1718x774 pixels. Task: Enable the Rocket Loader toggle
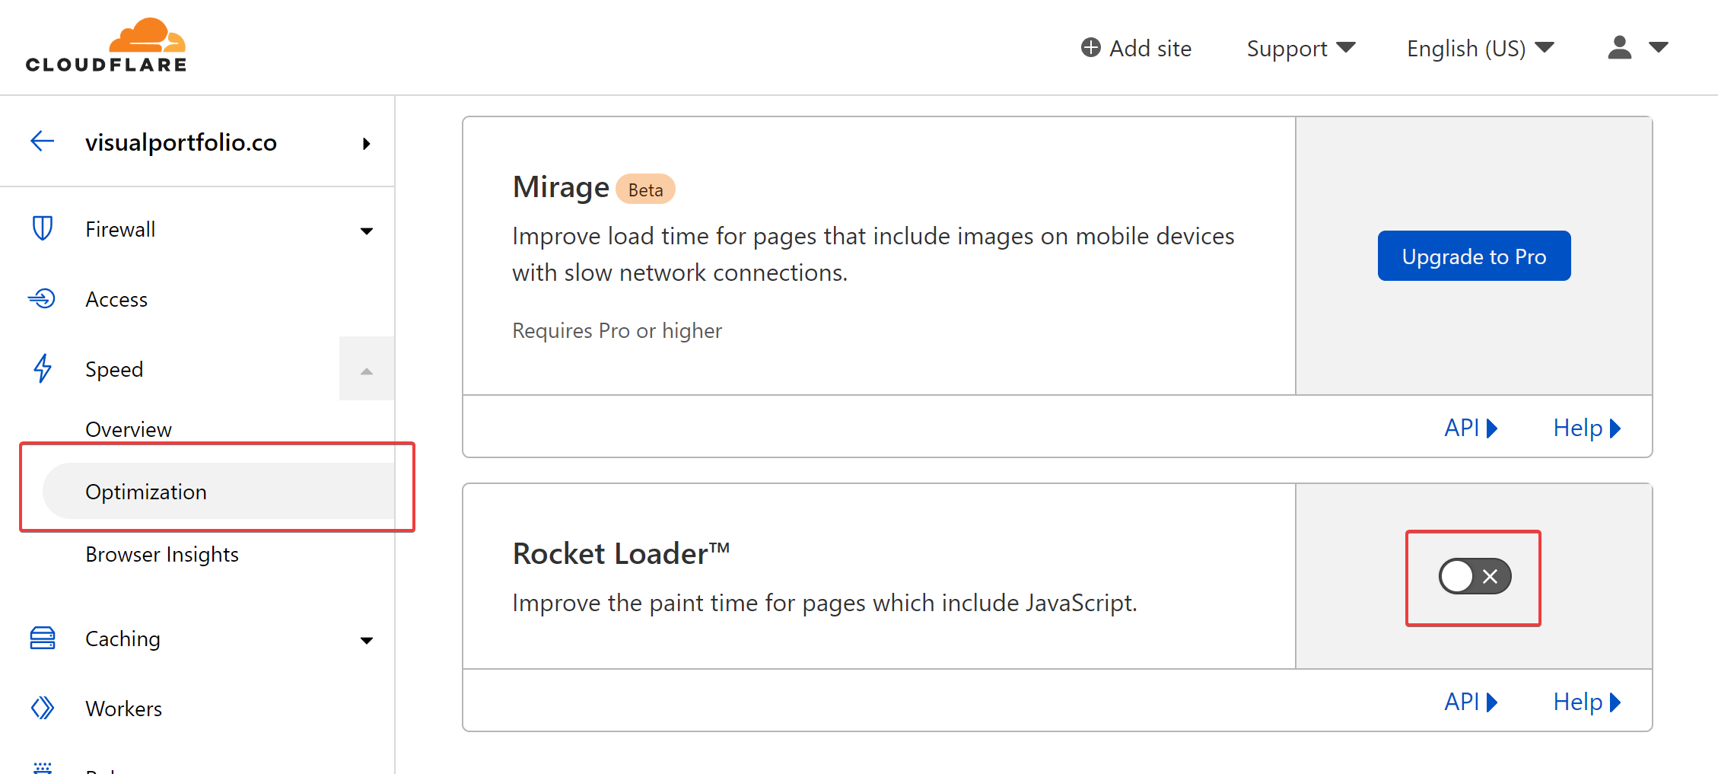(1474, 576)
